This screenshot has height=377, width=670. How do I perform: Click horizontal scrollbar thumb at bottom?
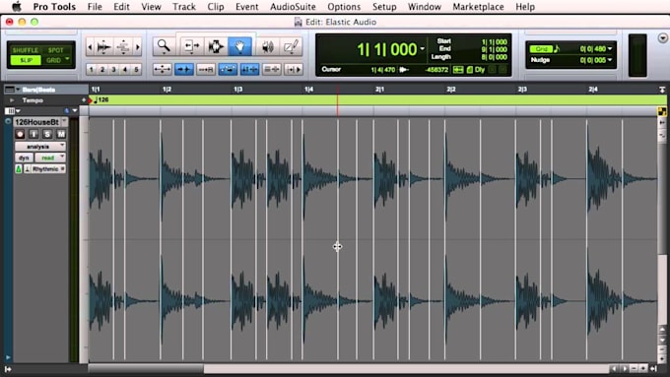point(146,368)
